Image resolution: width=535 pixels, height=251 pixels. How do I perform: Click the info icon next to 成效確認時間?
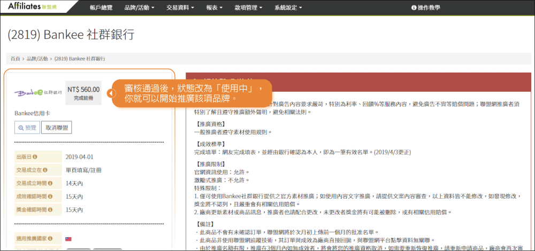tap(50, 197)
